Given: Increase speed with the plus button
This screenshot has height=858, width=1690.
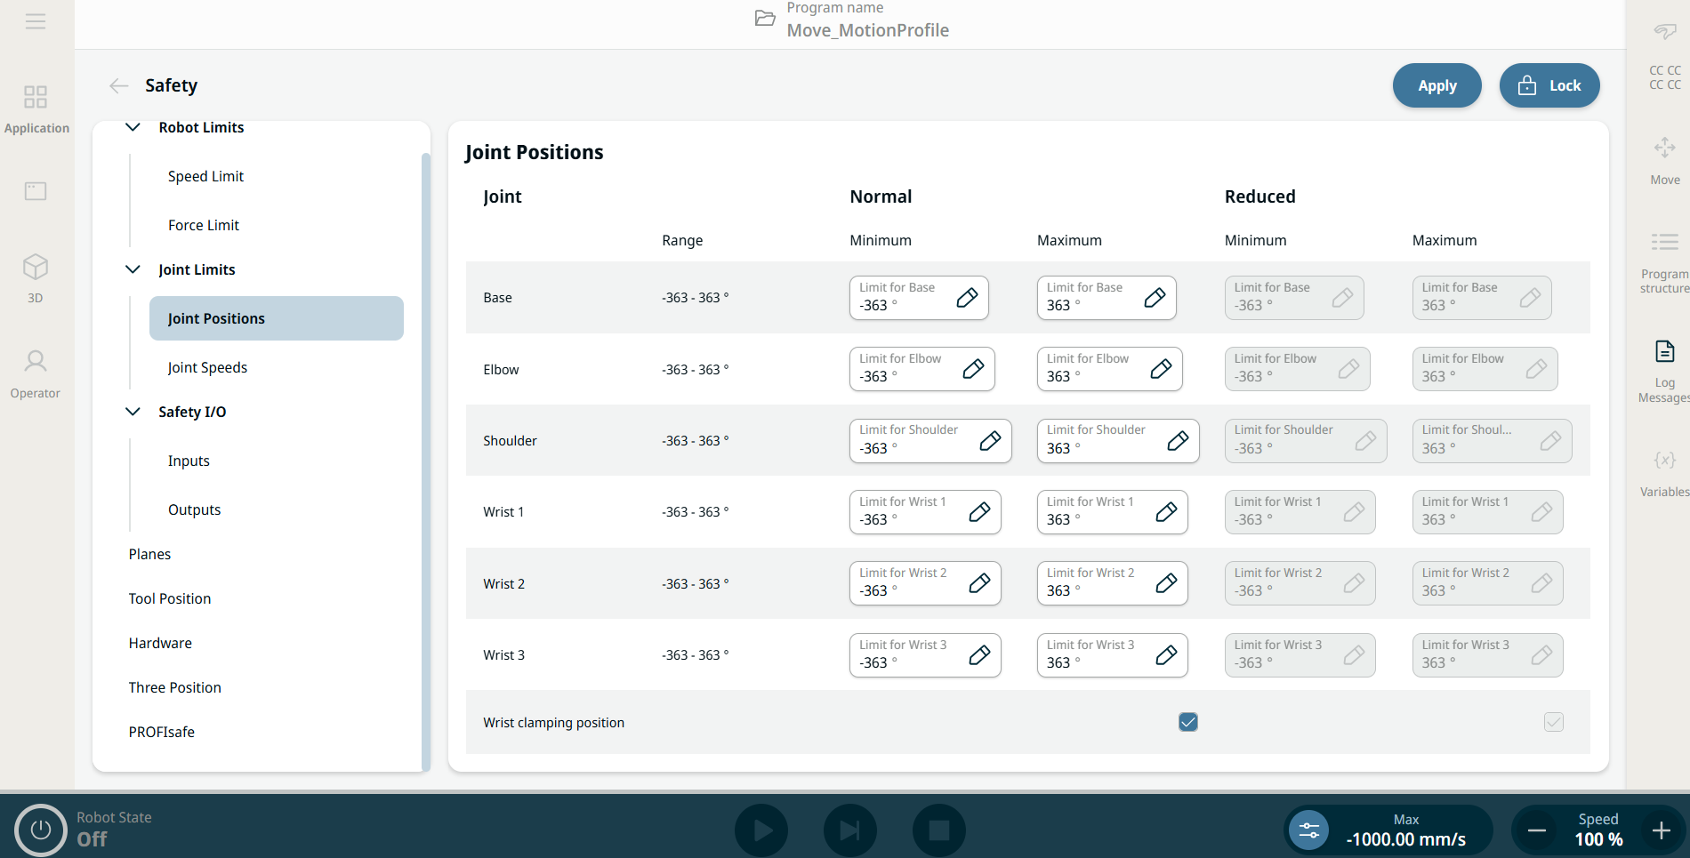Looking at the screenshot, I should coord(1661,830).
